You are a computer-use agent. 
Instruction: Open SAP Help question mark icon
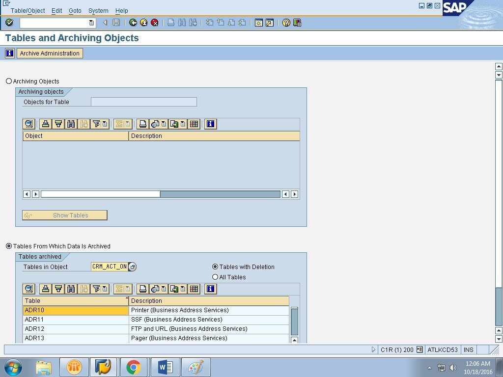tap(286, 23)
